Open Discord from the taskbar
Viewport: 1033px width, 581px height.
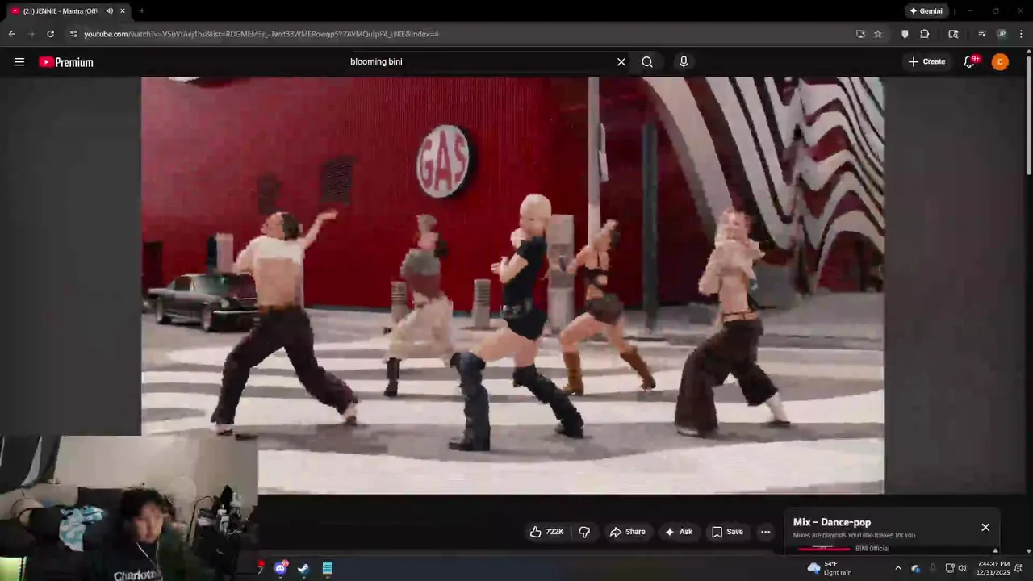pos(281,568)
